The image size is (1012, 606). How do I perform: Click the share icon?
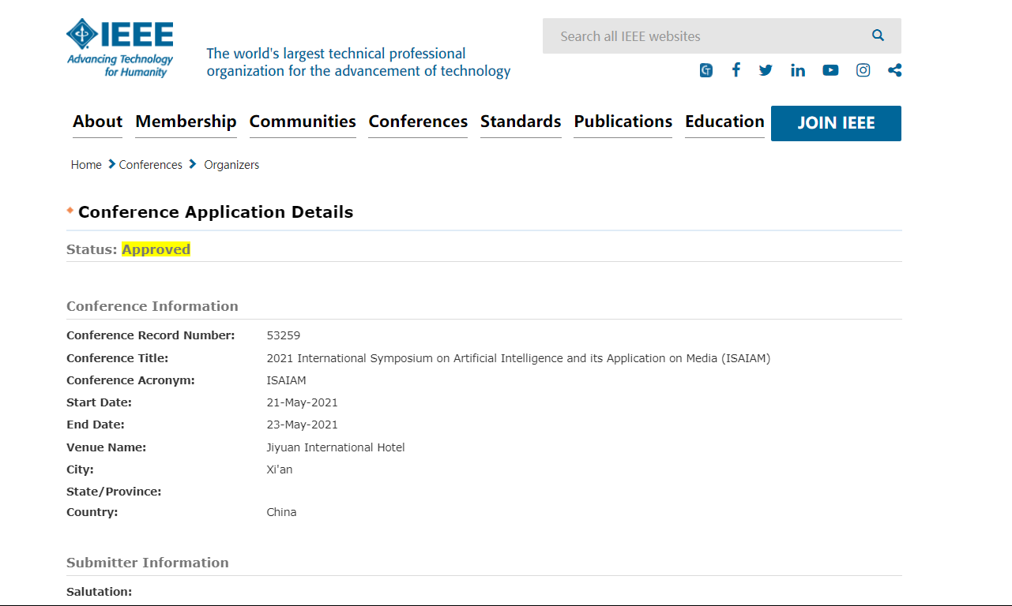pyautogui.click(x=894, y=70)
